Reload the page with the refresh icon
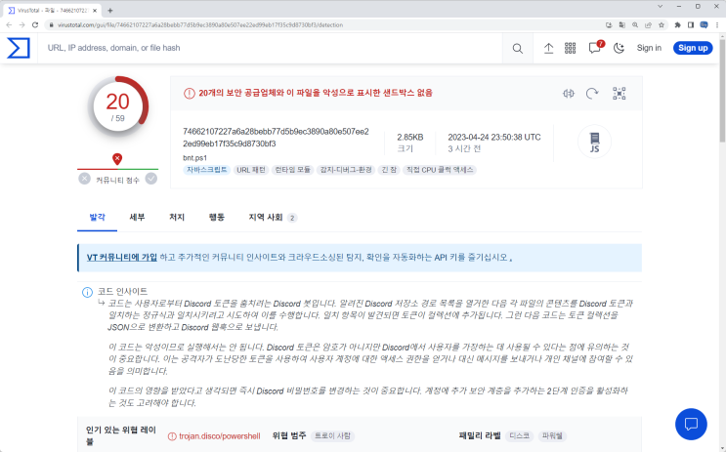This screenshot has width=726, height=452. point(35,25)
